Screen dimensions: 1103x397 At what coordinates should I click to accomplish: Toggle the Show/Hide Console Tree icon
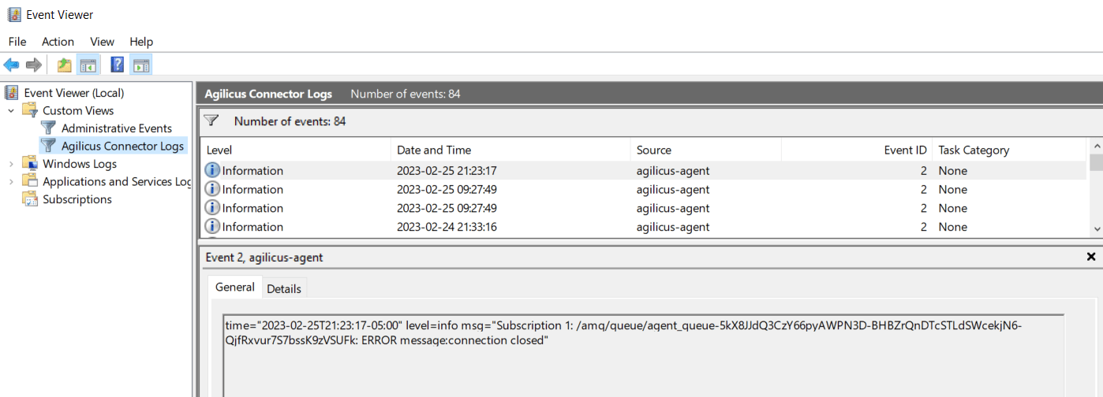(x=87, y=65)
